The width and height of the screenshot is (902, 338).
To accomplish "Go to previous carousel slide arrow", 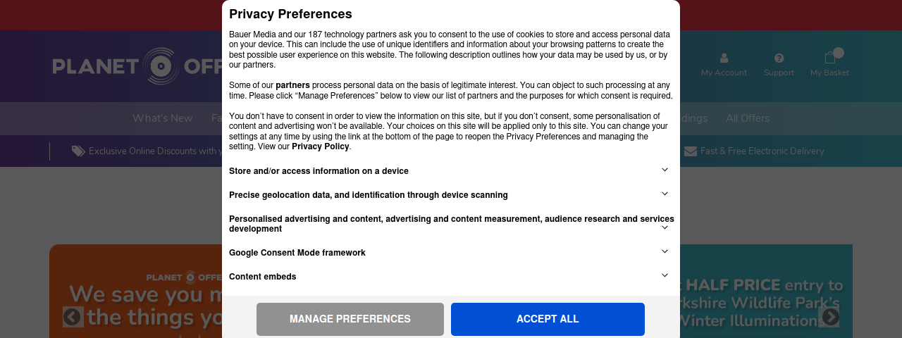I will tap(73, 317).
